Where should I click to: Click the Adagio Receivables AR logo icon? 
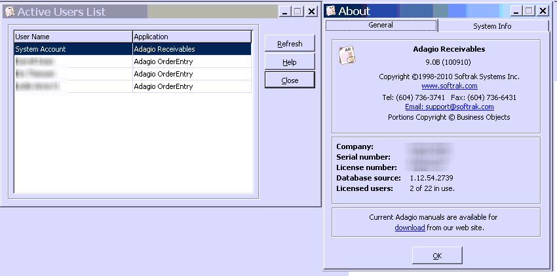[347, 56]
